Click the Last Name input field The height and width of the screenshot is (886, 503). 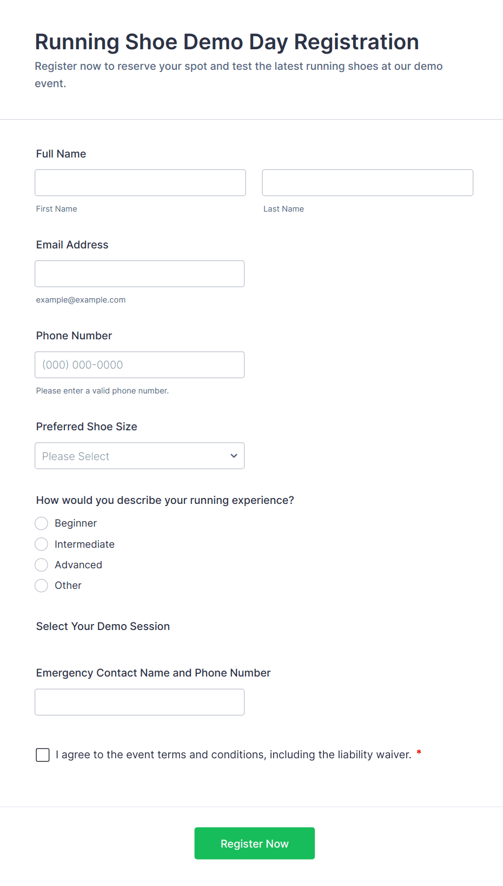coord(367,182)
